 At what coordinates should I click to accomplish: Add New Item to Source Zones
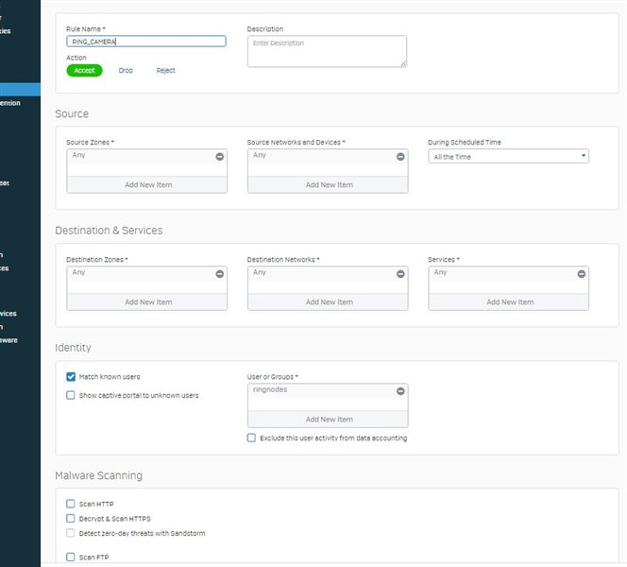[x=147, y=184]
